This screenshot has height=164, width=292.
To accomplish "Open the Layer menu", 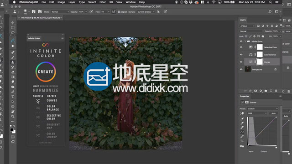I will click(x=72, y=2).
